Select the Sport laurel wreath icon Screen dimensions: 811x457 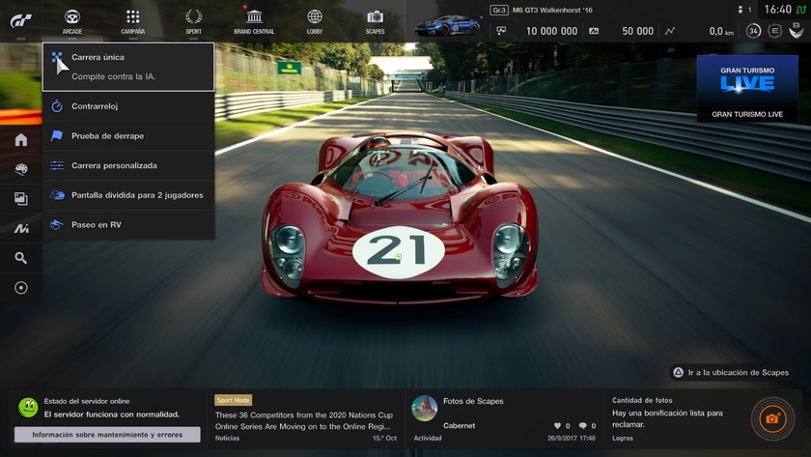(x=193, y=18)
